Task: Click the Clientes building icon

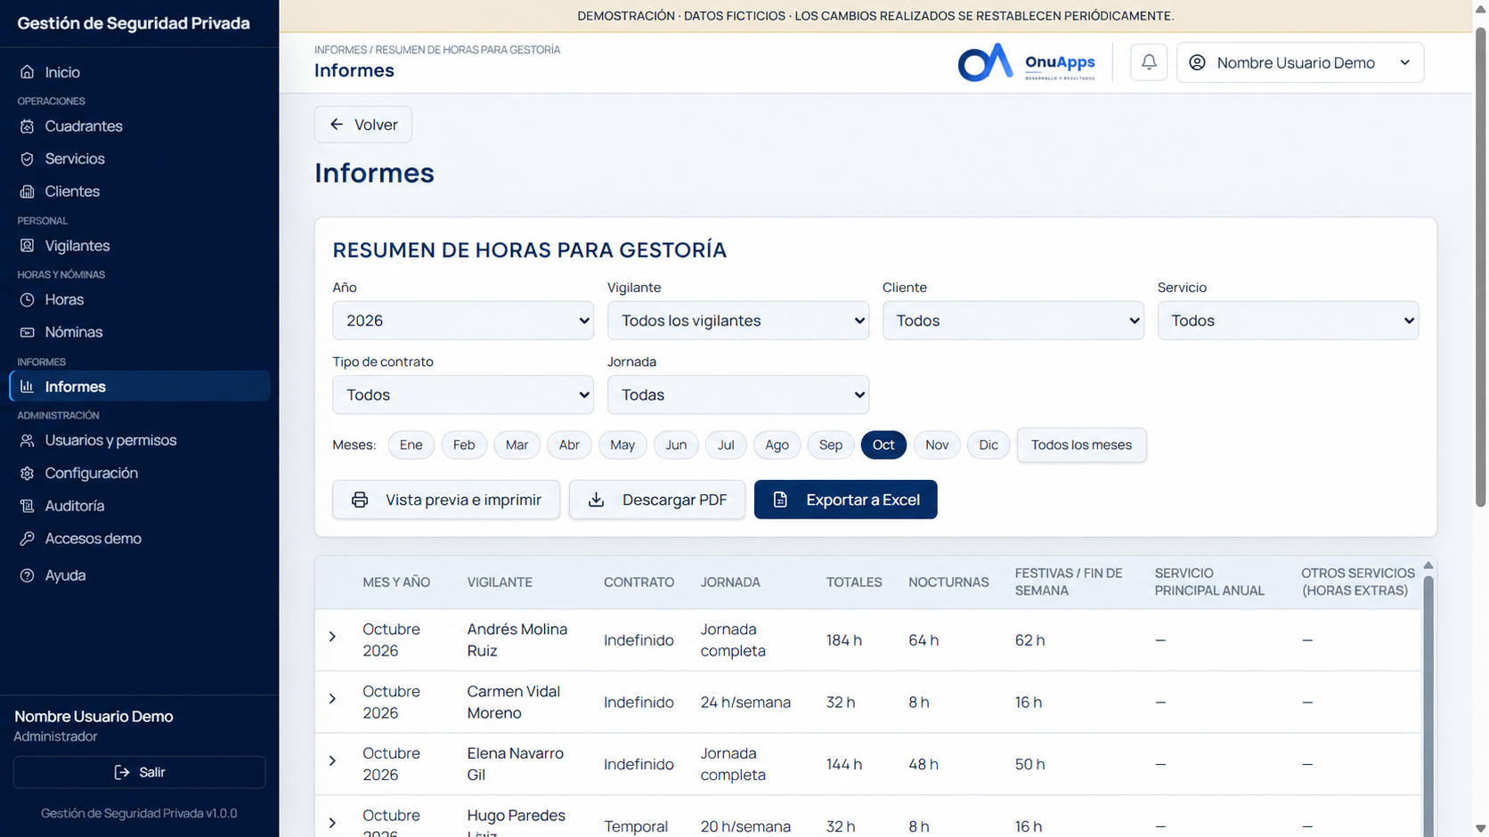Action: 28,191
